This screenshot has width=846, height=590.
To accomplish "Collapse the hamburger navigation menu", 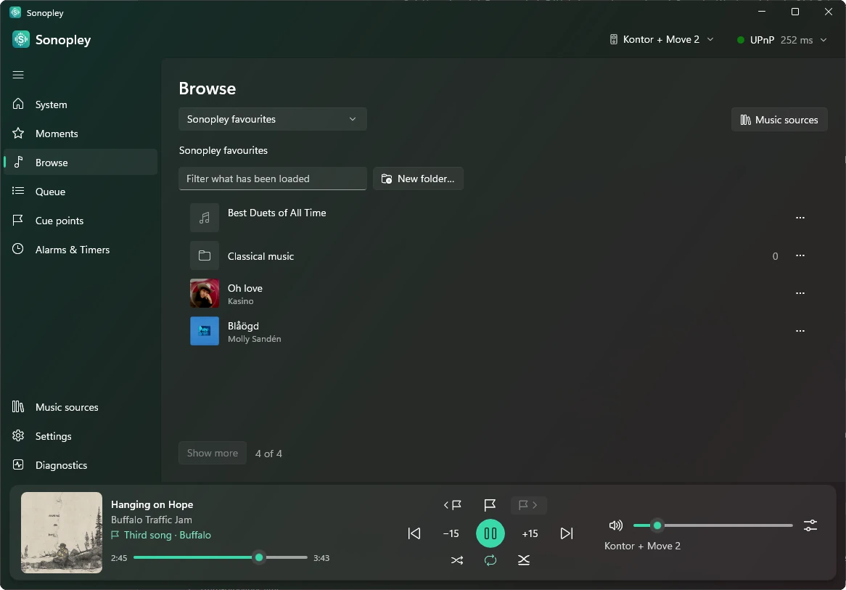I will coord(18,75).
